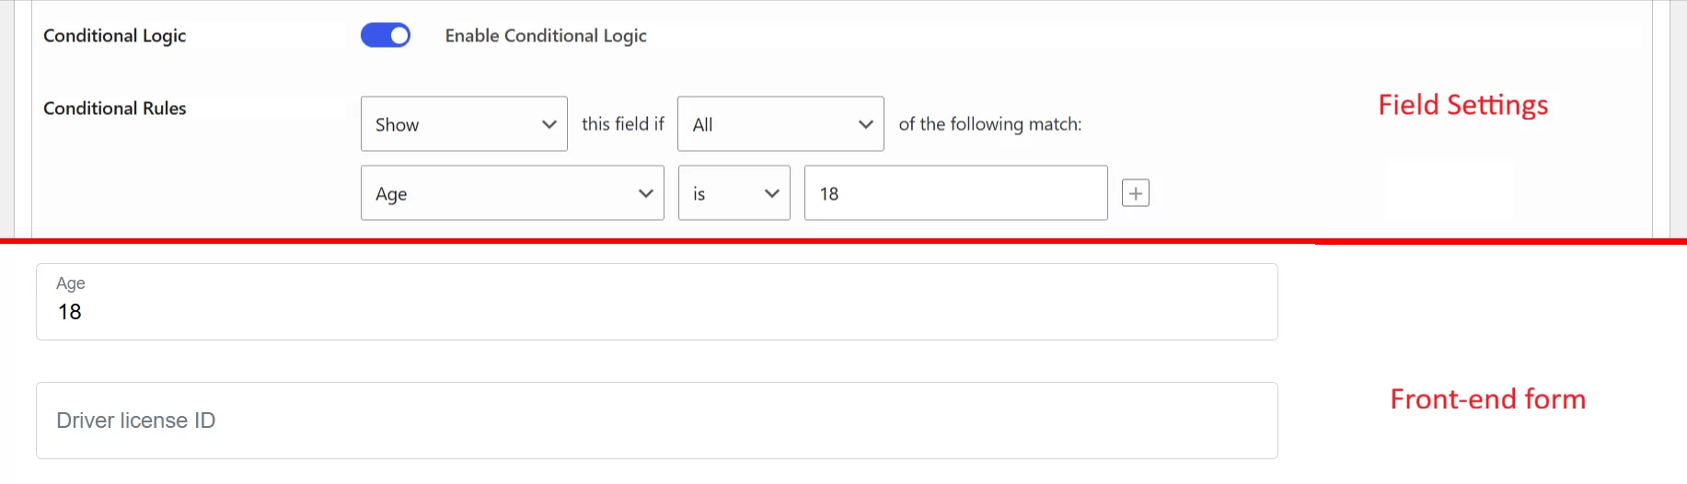
Task: Add another conditional rule with plus icon
Action: (x=1136, y=193)
